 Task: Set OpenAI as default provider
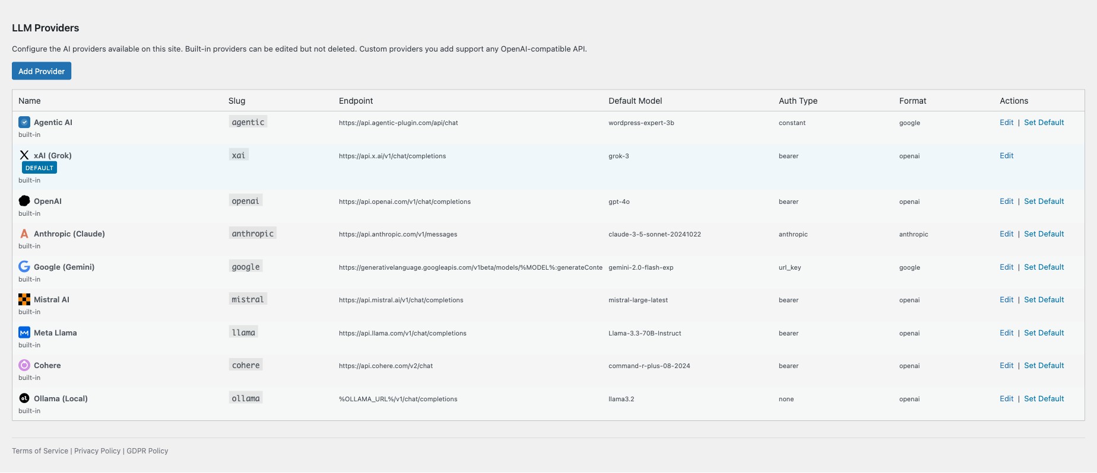(x=1044, y=201)
